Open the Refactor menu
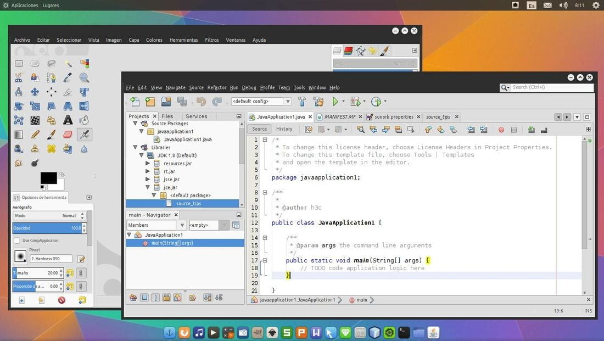This screenshot has width=604, height=341. tap(217, 87)
